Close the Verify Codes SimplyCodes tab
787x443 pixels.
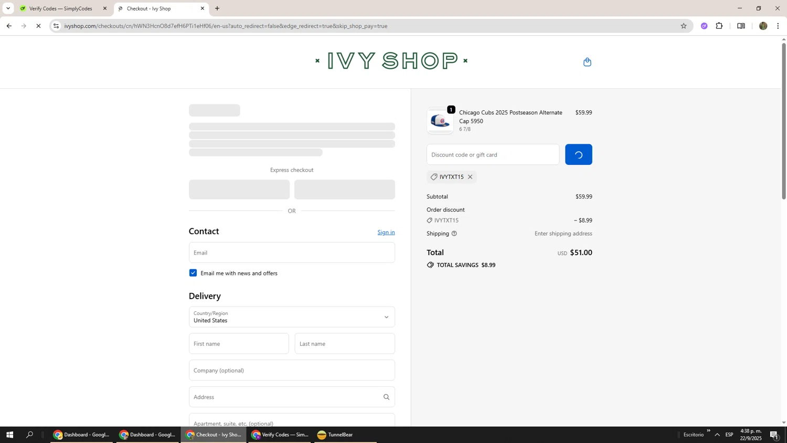pos(105,8)
